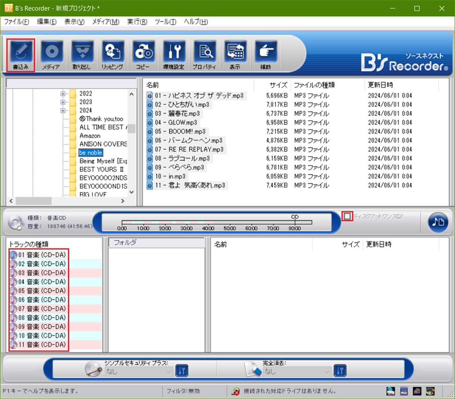Screen dimensions: 455x399
Task: Open the シンプルセキュリティプラス dropdown
Action: (x=139, y=371)
